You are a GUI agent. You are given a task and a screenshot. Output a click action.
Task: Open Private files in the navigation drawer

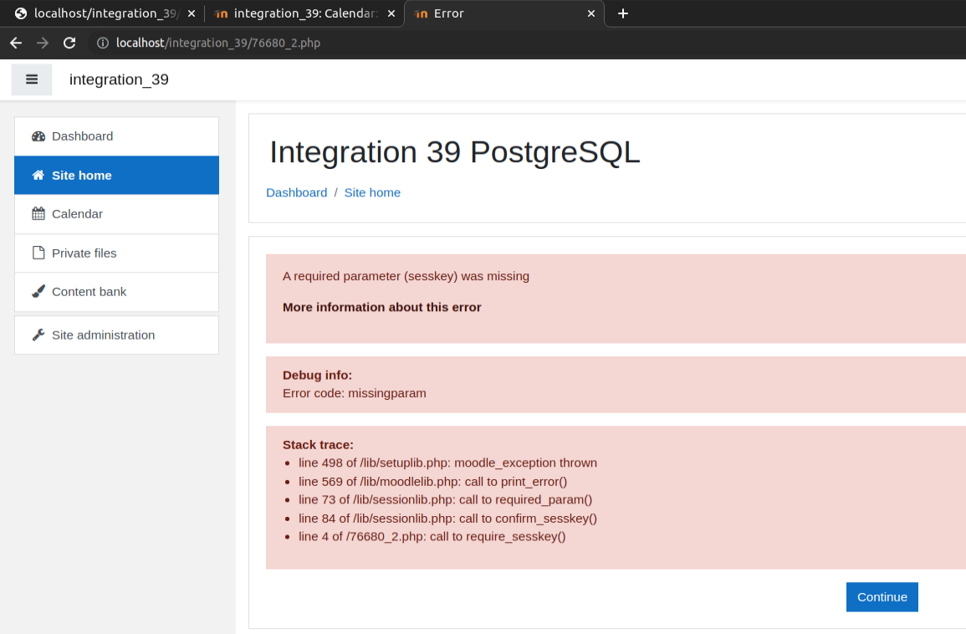tap(116, 253)
